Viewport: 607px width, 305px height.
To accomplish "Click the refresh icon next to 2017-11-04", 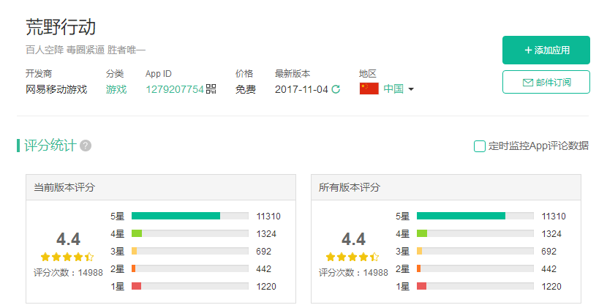I will [x=336, y=89].
